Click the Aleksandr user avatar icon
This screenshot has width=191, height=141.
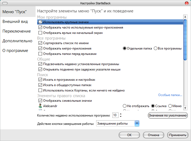[40, 106]
